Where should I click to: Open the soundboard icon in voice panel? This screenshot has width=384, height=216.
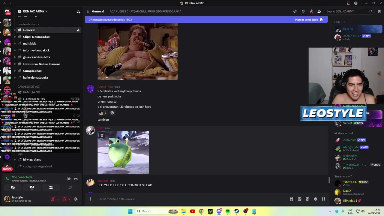(70, 187)
